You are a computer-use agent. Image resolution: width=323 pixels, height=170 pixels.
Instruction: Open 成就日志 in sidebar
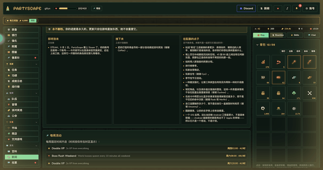pyautogui.click(x=22, y=81)
